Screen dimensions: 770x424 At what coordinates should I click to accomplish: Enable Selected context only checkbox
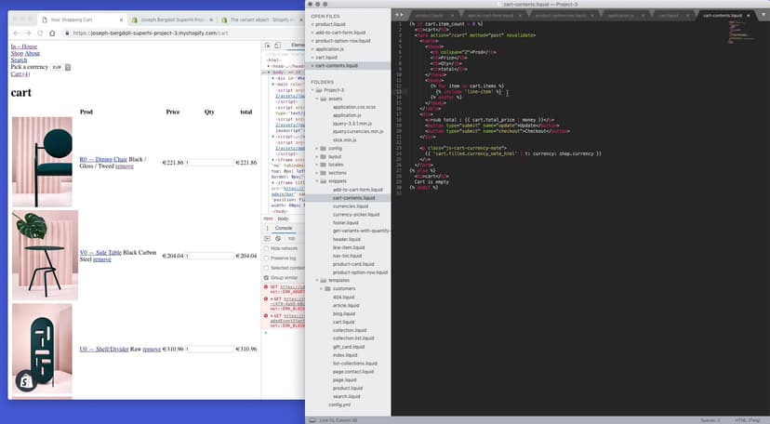(x=267, y=268)
